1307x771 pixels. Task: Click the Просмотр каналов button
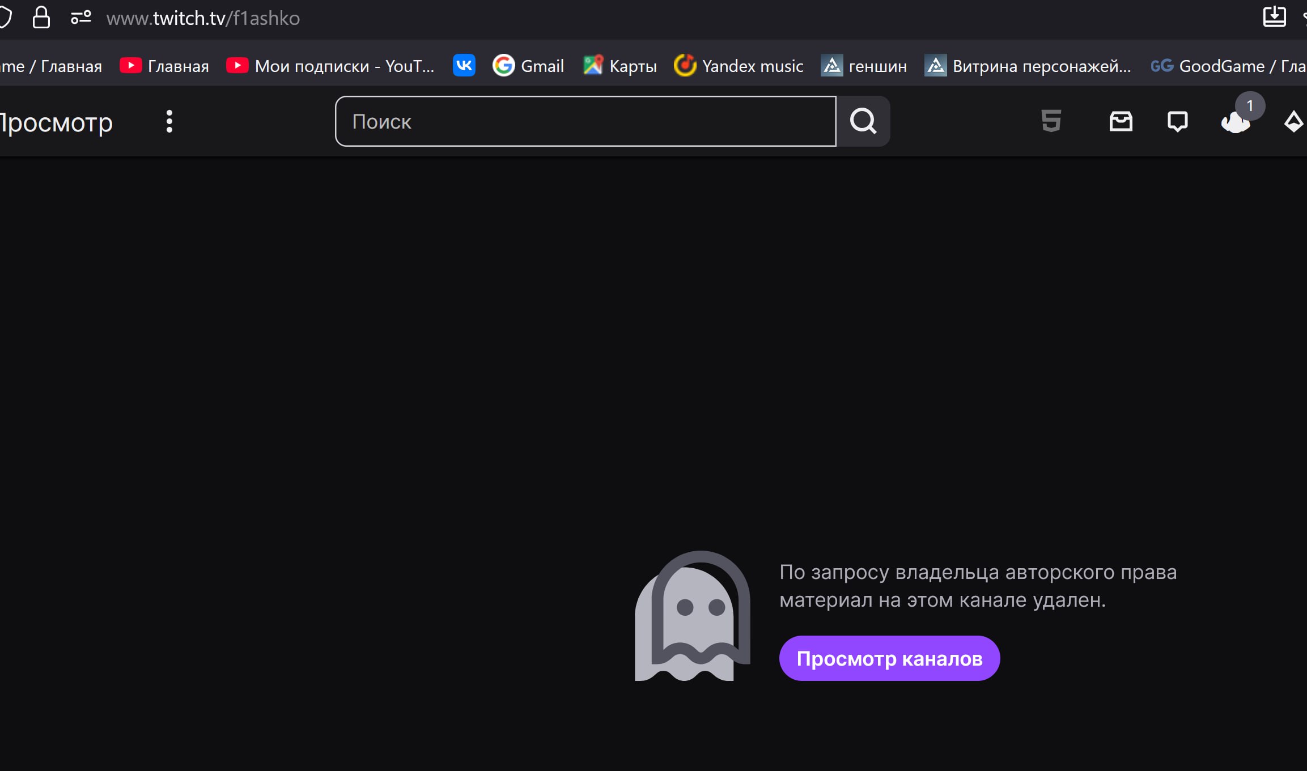coord(889,658)
